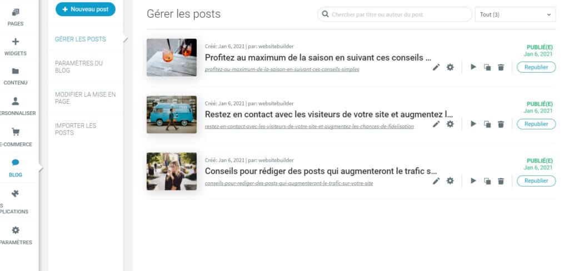The height and width of the screenshot is (271, 569).
Task: Delete the 'Restez en contact' post
Action: [x=501, y=124]
